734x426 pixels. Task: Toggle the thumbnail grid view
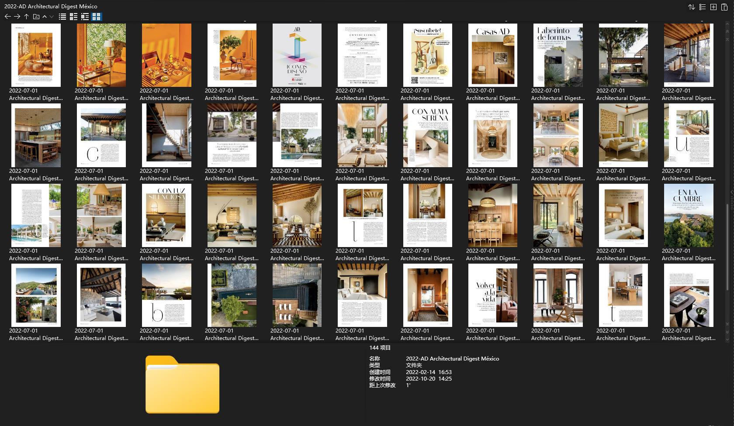97,17
